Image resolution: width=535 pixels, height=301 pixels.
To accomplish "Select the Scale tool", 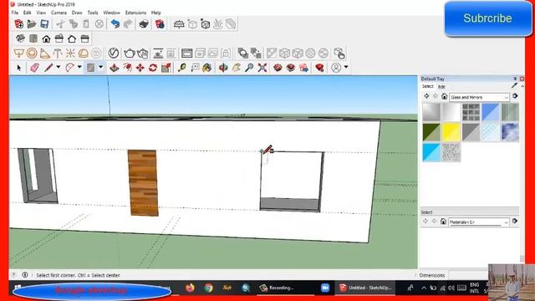I will pyautogui.click(x=166, y=68).
